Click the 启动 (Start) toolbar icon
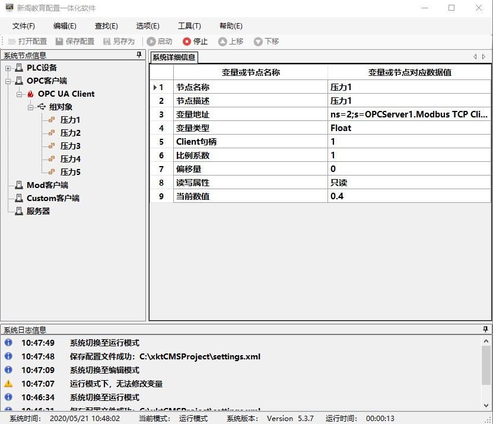493x424 pixels. (x=151, y=42)
